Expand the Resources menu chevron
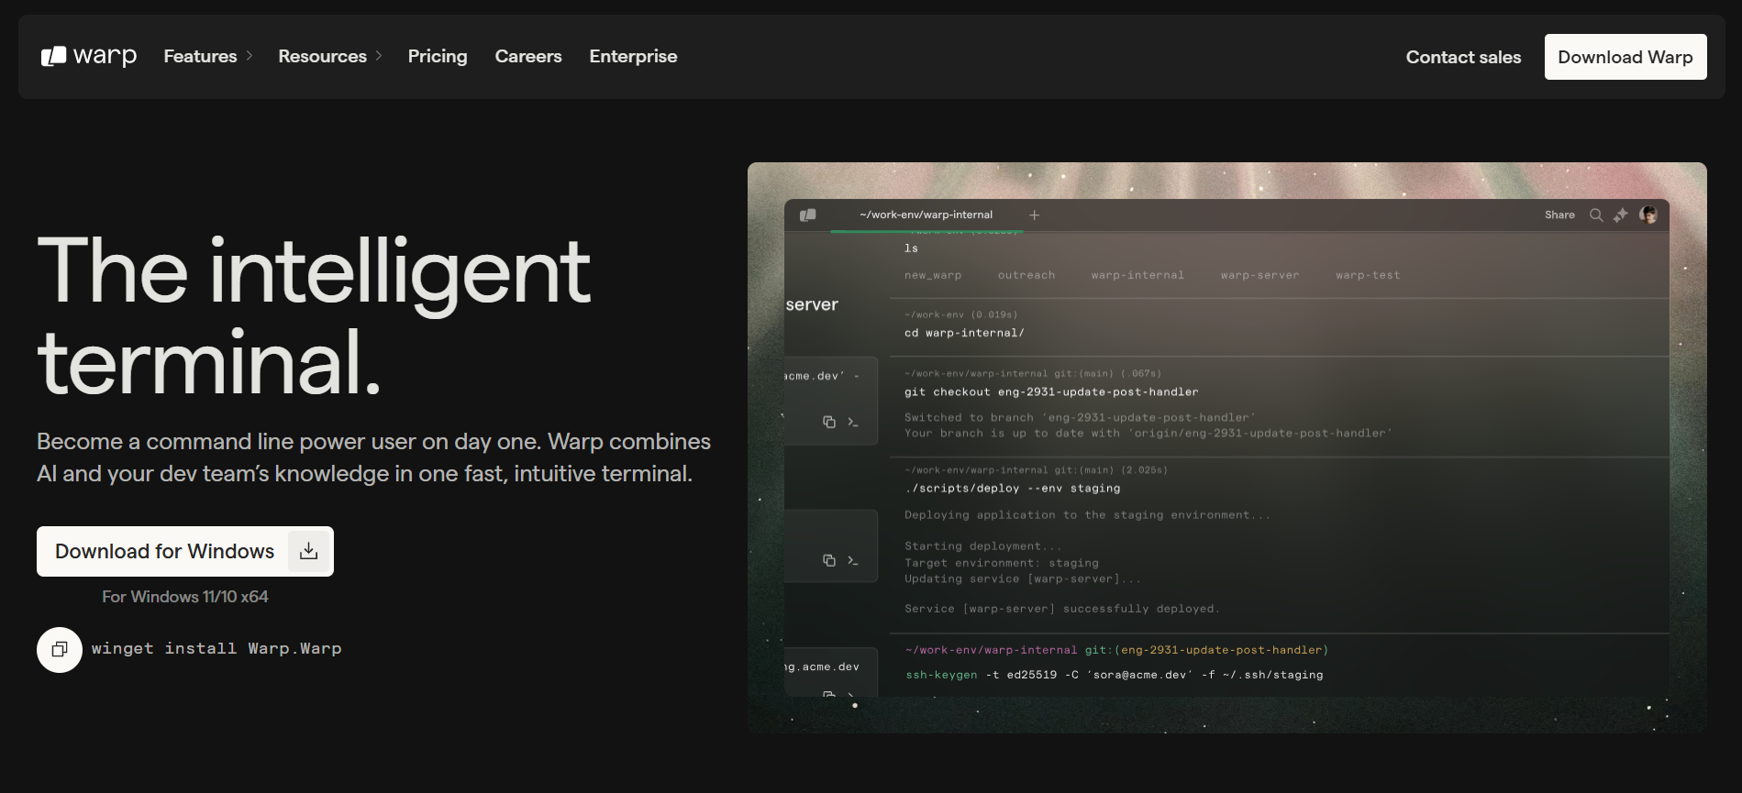1742x793 pixels. click(379, 56)
